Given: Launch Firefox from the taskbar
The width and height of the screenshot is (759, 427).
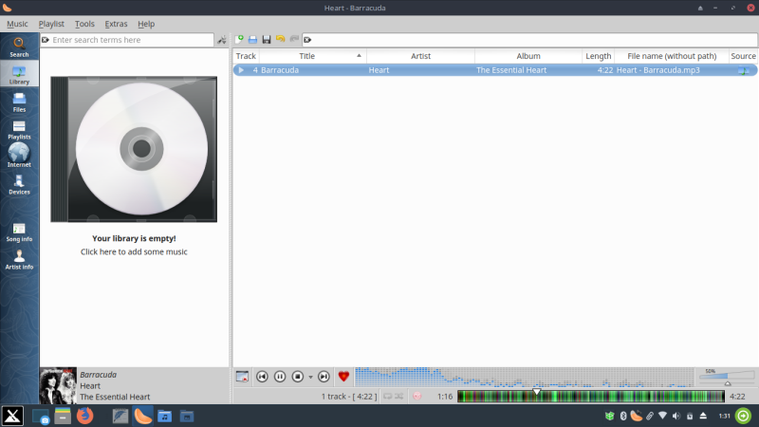Looking at the screenshot, I should [x=84, y=416].
